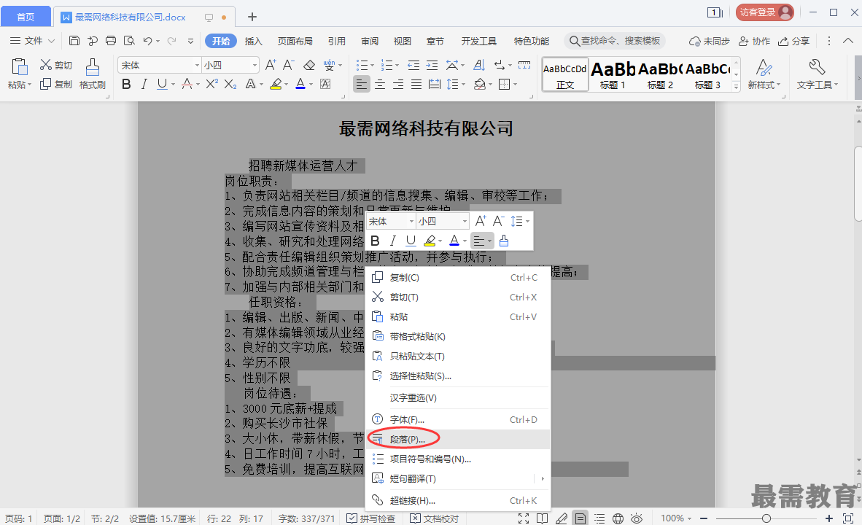
Task: Click the Web layout globe icon in status bar
Action: coord(618,518)
